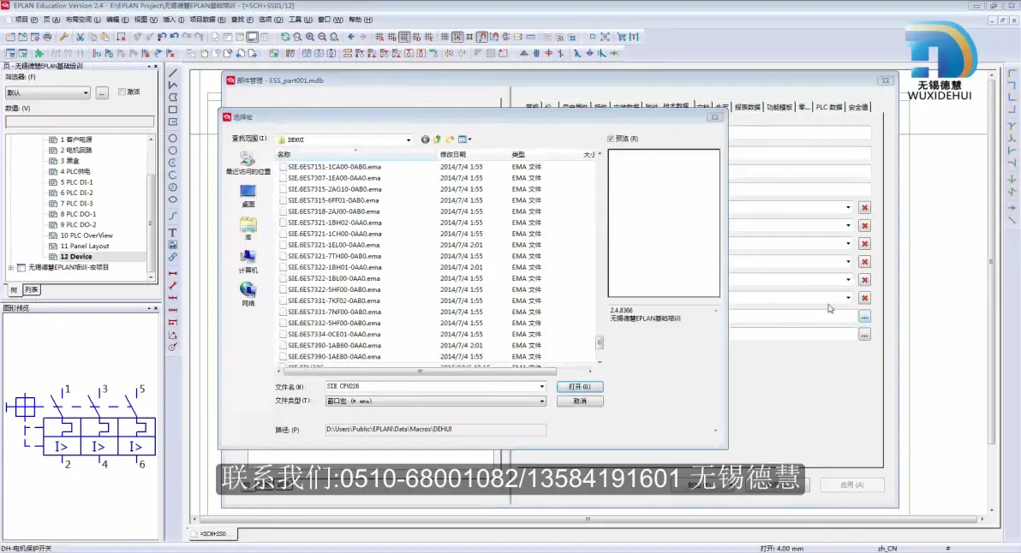Select file SIE.6ES7151-1CA00-0AB0.ema
The width and height of the screenshot is (1021, 553).
[335, 167]
